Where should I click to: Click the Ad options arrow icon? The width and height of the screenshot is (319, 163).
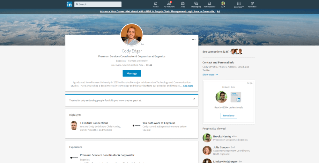coord(251,83)
